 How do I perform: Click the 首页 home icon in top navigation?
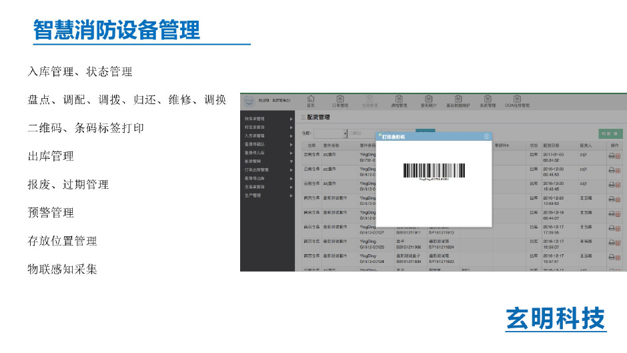pyautogui.click(x=311, y=100)
